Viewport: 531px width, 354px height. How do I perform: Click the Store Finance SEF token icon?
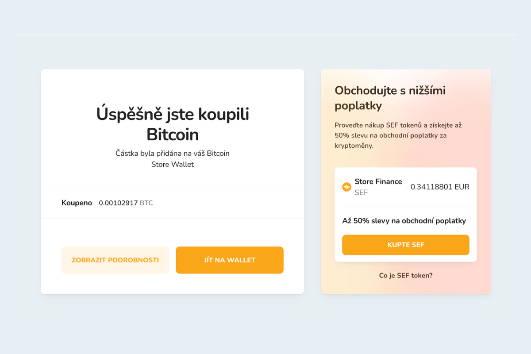(347, 187)
